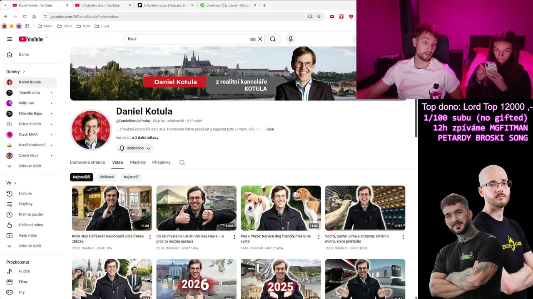Open the site information icon in address bar
Screen dimensions: 533x299
coord(45,17)
